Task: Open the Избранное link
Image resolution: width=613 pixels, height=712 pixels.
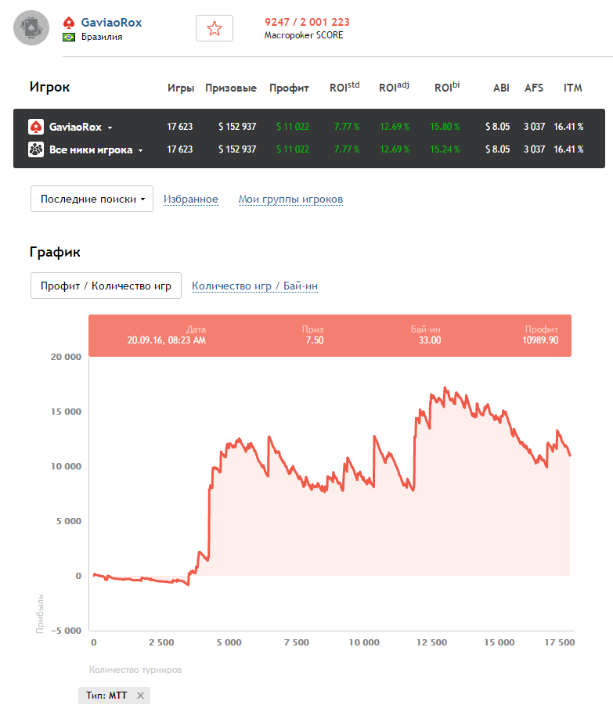Action: click(190, 200)
